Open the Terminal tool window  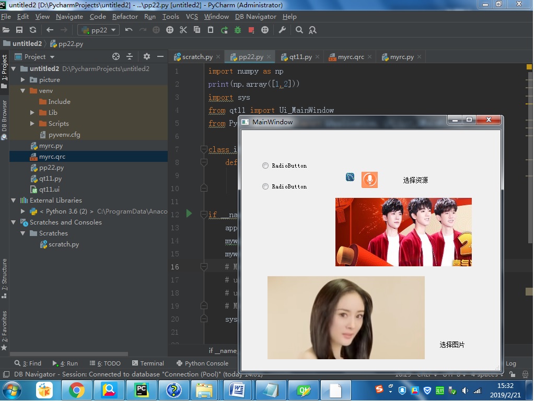[x=148, y=363]
